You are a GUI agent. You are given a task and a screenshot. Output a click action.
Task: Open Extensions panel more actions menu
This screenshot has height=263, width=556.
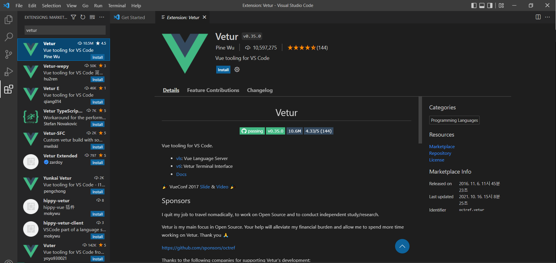(x=102, y=17)
